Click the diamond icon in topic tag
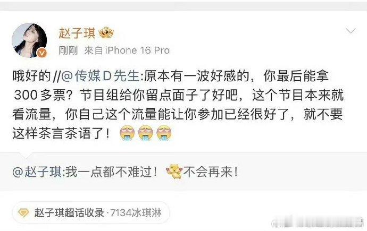 point(23,213)
